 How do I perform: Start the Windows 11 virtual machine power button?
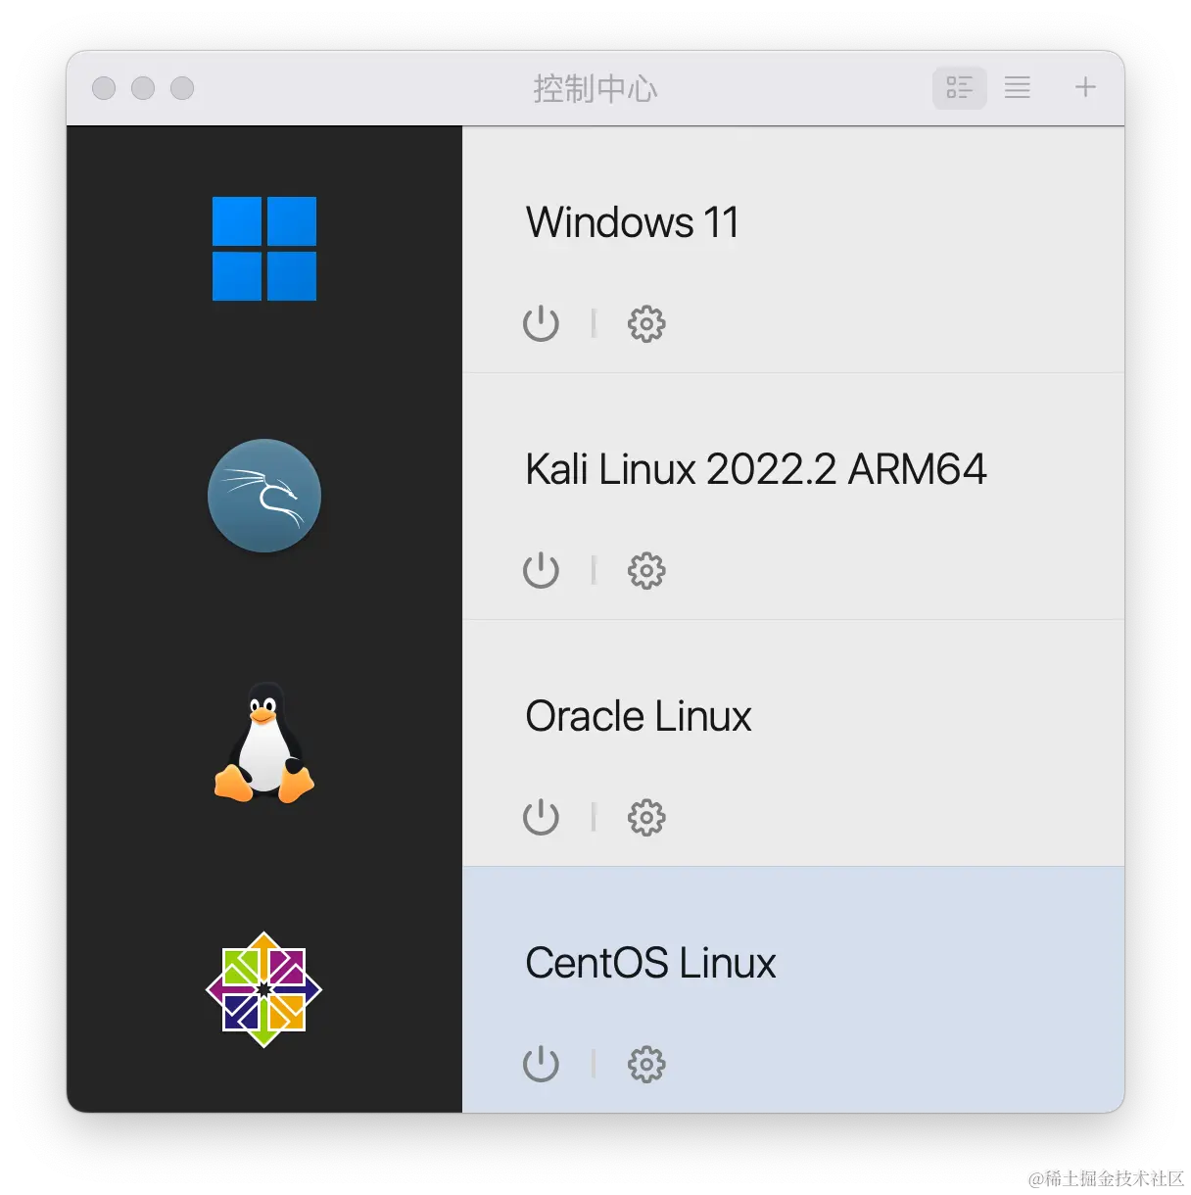(x=541, y=323)
